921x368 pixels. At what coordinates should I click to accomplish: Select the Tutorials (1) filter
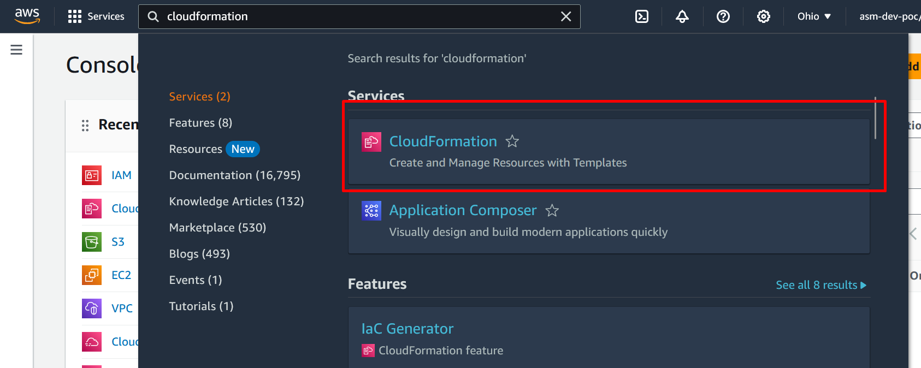click(x=201, y=306)
